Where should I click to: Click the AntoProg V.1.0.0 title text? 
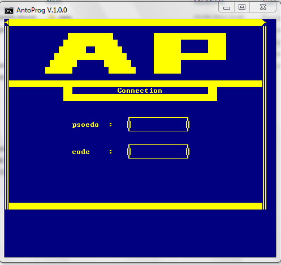[42, 10]
